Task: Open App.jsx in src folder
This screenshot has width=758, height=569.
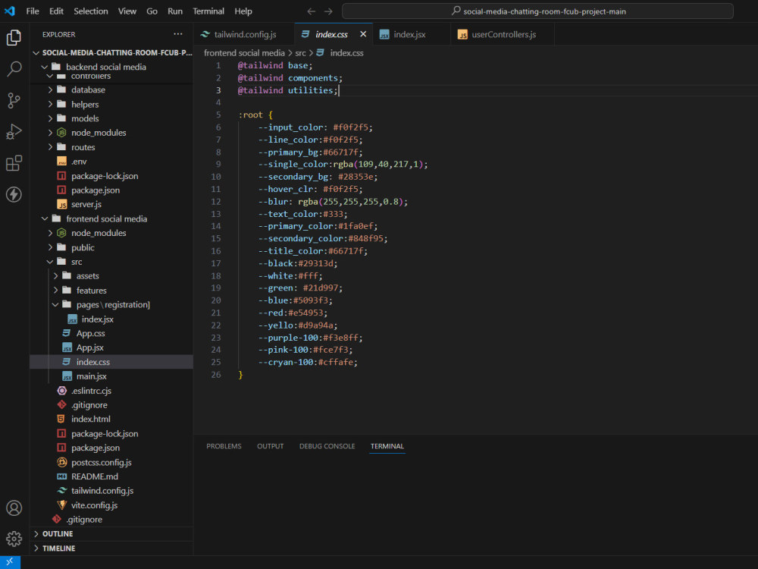Action: tap(89, 347)
